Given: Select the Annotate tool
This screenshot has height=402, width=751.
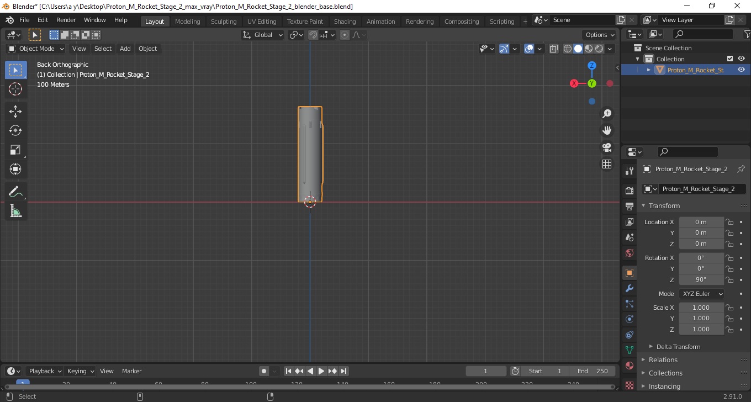Looking at the screenshot, I should [15, 192].
